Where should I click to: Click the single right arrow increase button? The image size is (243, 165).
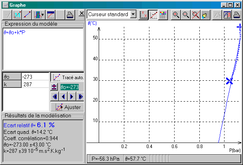pos(72,97)
